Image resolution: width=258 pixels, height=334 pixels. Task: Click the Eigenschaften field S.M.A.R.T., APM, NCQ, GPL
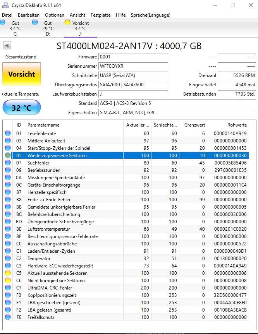click(x=177, y=113)
